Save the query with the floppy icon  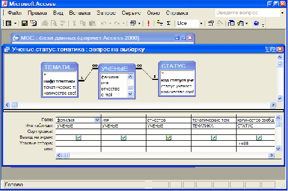point(24,23)
